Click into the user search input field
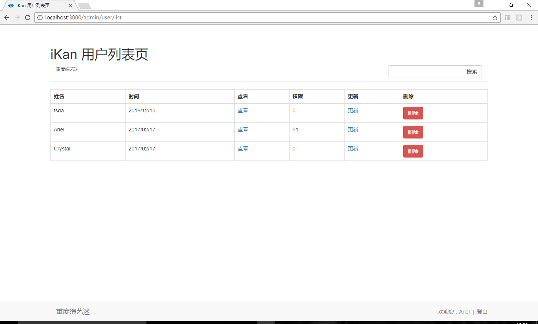The height and width of the screenshot is (324, 538). 425,72
